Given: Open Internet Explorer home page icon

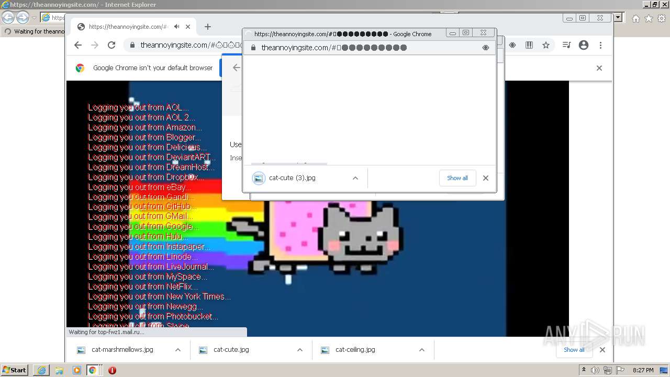Looking at the screenshot, I should pyautogui.click(x=635, y=18).
